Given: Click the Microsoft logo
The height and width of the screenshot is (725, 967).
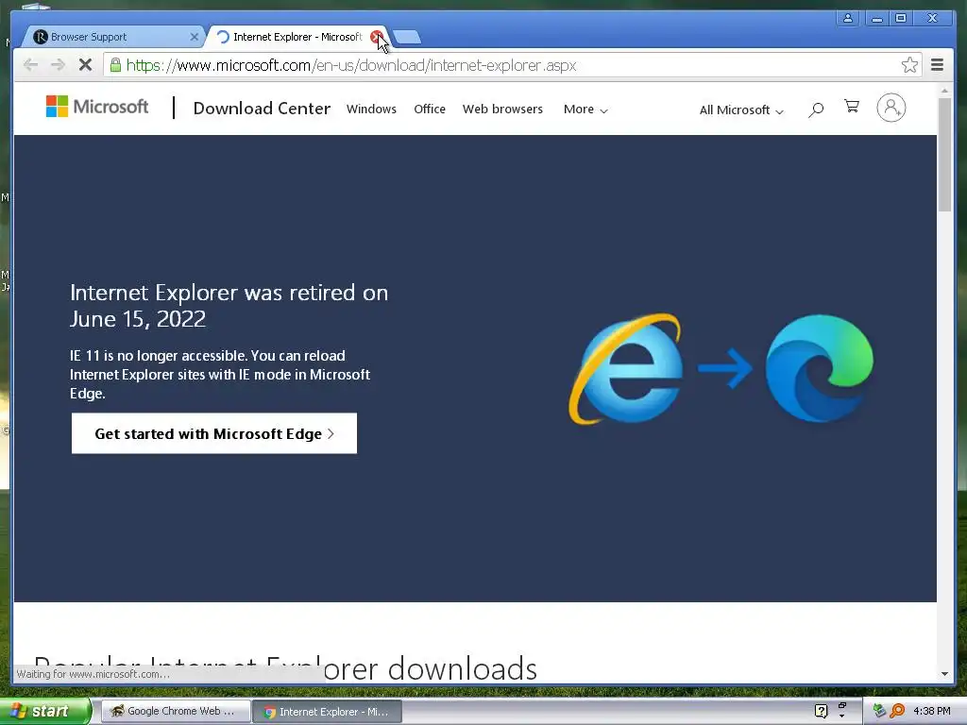Looking at the screenshot, I should pyautogui.click(x=97, y=107).
